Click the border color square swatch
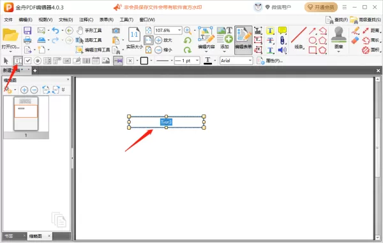The image size is (383, 243). [x=144, y=60]
